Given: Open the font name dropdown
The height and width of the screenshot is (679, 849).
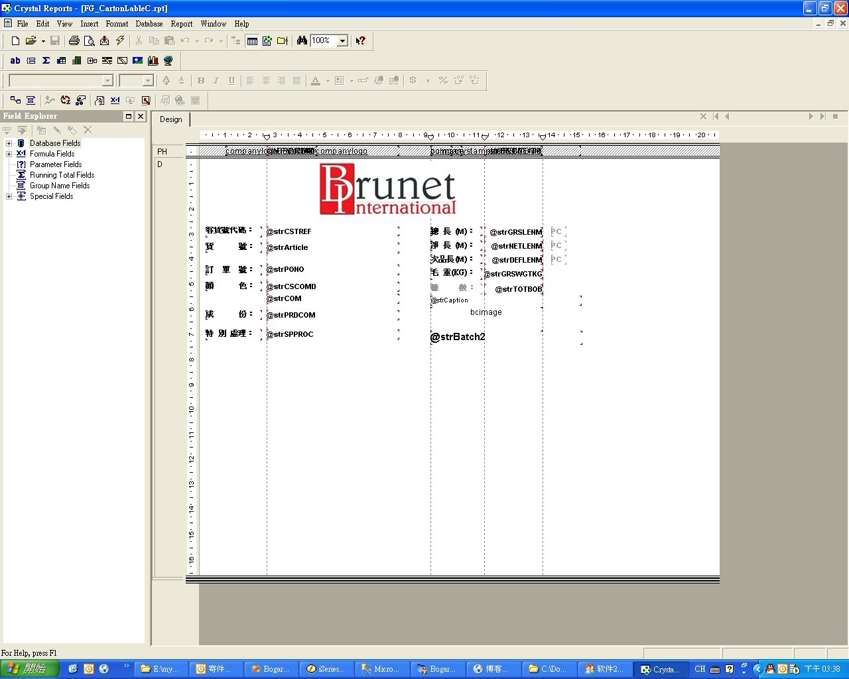Looking at the screenshot, I should tap(107, 80).
